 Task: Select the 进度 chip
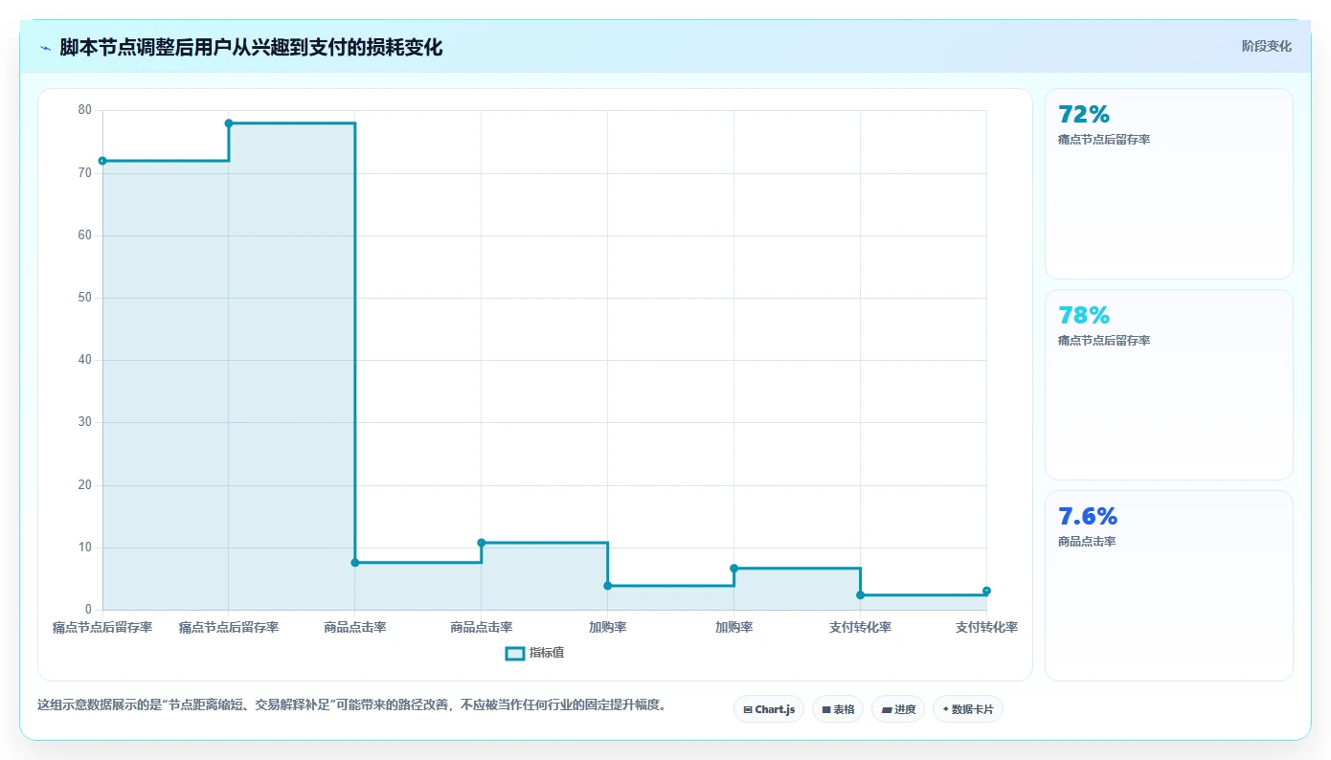tap(898, 709)
